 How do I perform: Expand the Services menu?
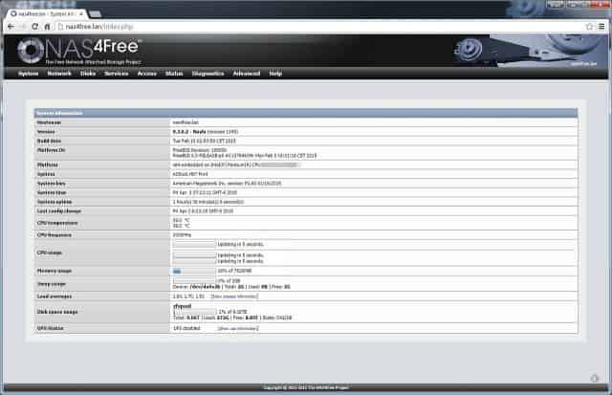click(117, 73)
